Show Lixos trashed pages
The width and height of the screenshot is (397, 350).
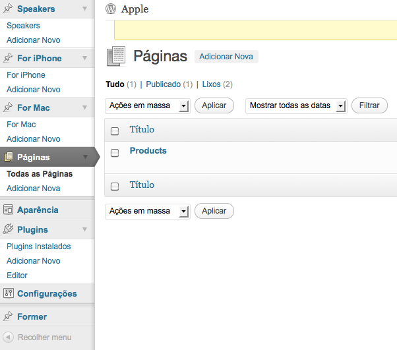coord(212,84)
